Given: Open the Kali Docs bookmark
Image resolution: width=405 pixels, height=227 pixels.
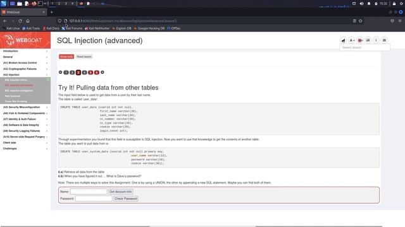Looking at the screenshot, I should point(51,28).
